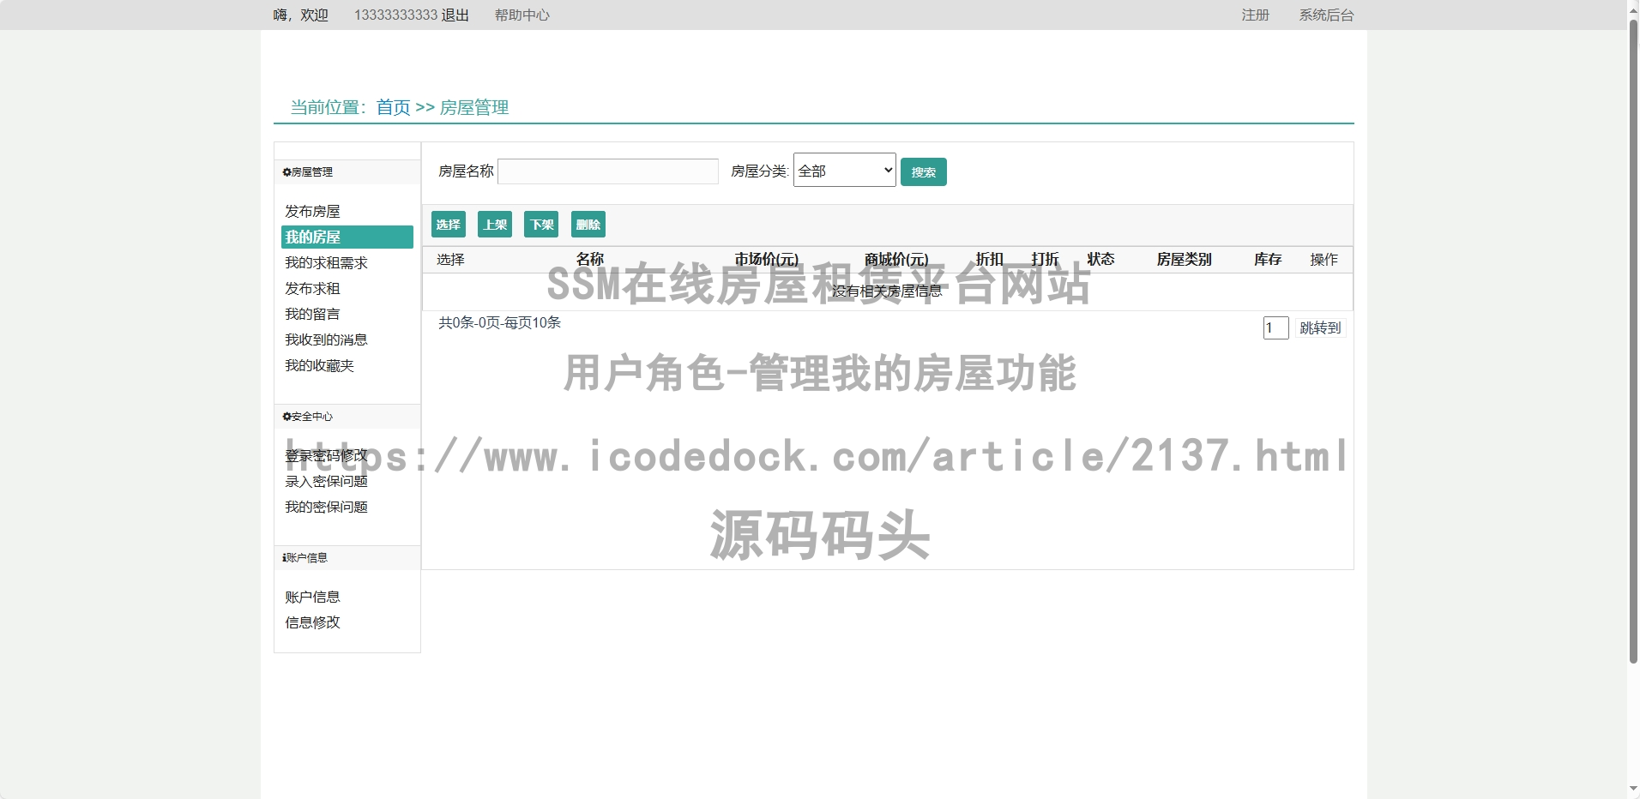Open 登录密码修改 link

(x=326, y=455)
